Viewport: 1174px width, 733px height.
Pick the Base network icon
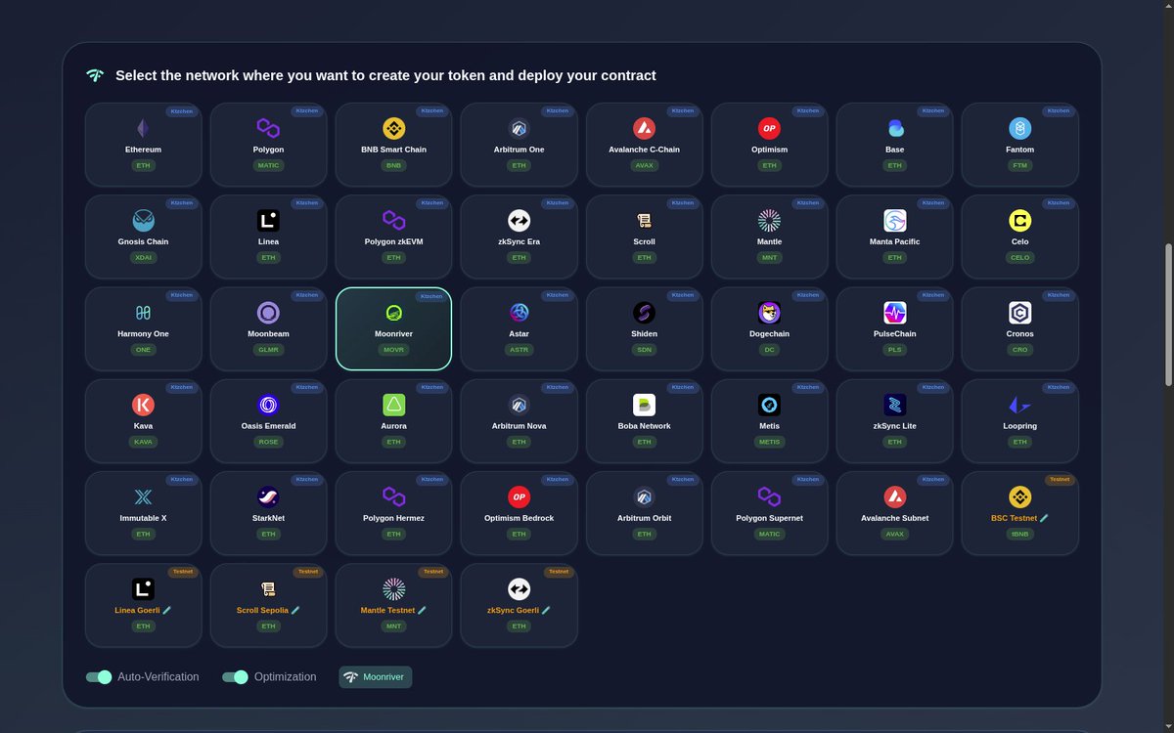click(894, 128)
